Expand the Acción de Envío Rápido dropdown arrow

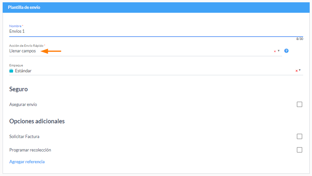(279, 51)
